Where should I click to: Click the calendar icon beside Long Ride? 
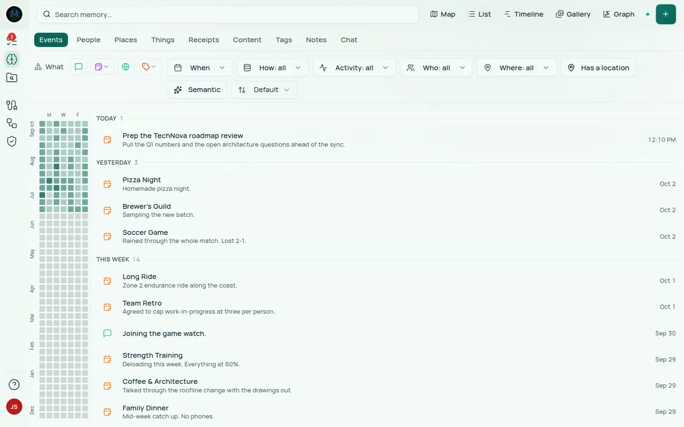107,281
